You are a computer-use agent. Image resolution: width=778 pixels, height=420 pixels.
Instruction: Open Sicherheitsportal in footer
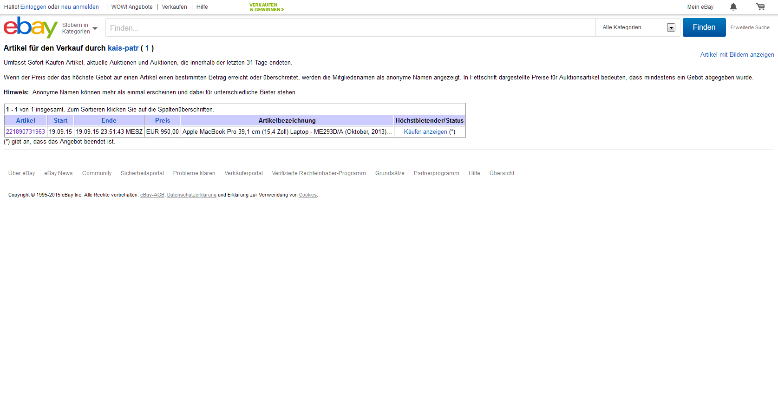tap(142, 173)
